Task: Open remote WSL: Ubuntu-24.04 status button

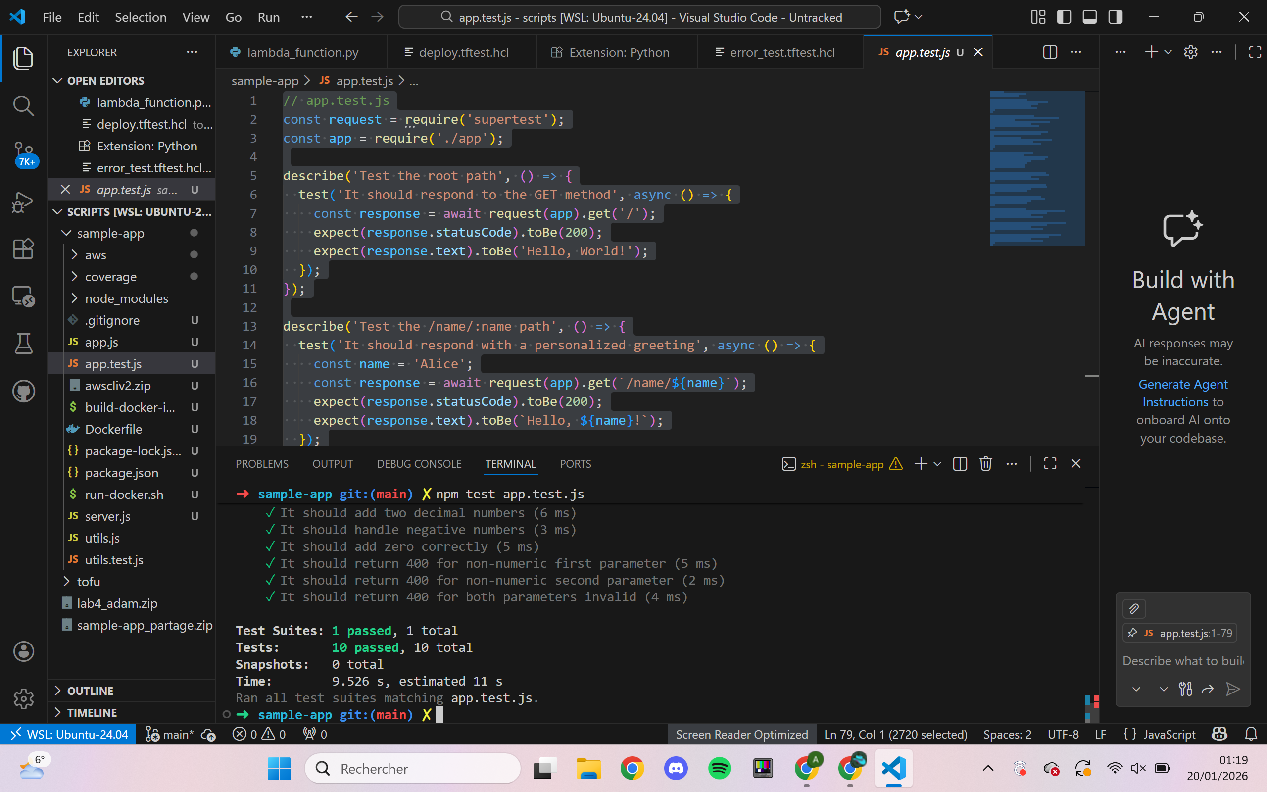Action: pyautogui.click(x=68, y=734)
